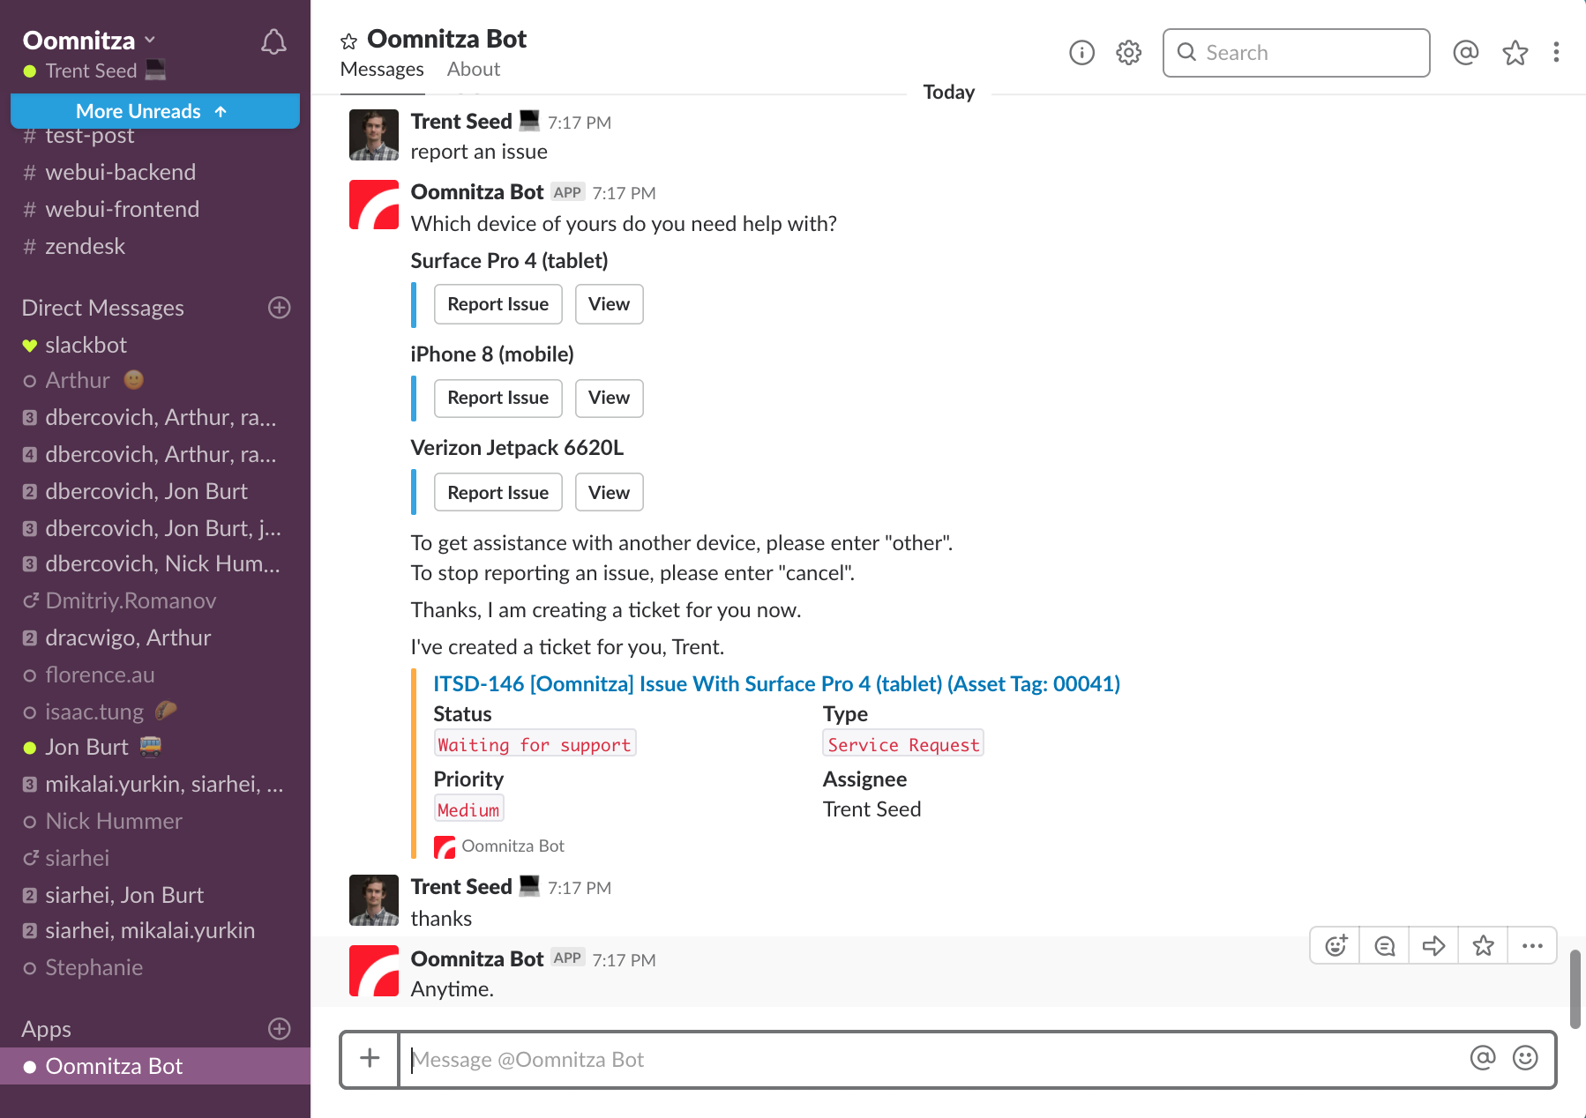The image size is (1586, 1118).
Task: Open dbercovich, Jon Burt group chat
Action: coord(155,491)
